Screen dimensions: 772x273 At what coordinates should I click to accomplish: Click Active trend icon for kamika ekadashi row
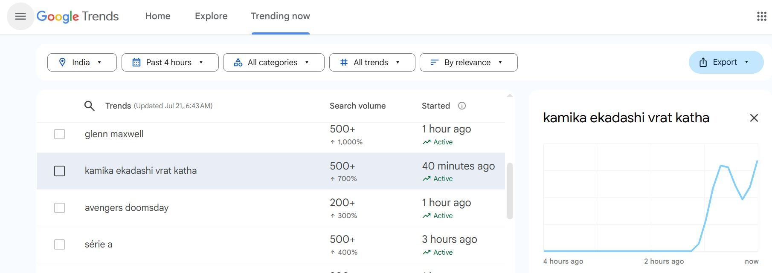[x=427, y=178]
